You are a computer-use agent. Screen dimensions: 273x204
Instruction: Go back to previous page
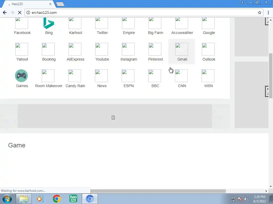click(x=5, y=12)
